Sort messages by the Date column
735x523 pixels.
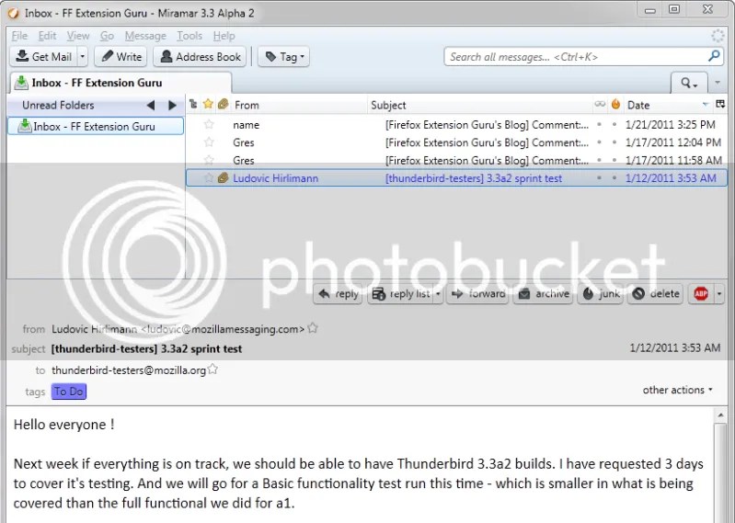click(668, 105)
